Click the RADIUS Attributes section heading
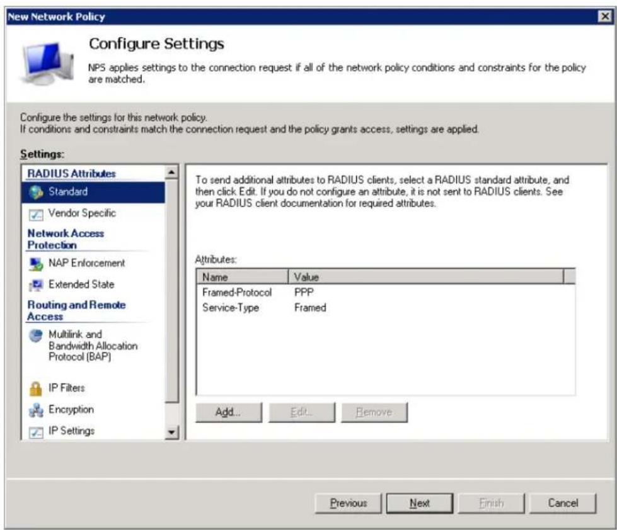This screenshot has width=617, height=530. [x=71, y=173]
